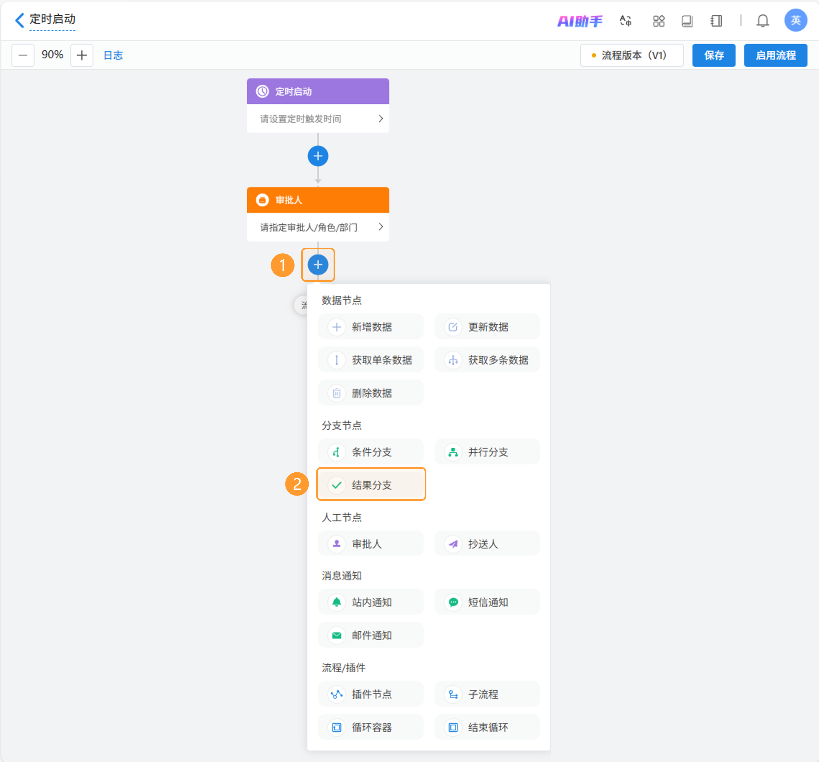Zoom out with the minus button
The image size is (819, 762).
[x=23, y=55]
